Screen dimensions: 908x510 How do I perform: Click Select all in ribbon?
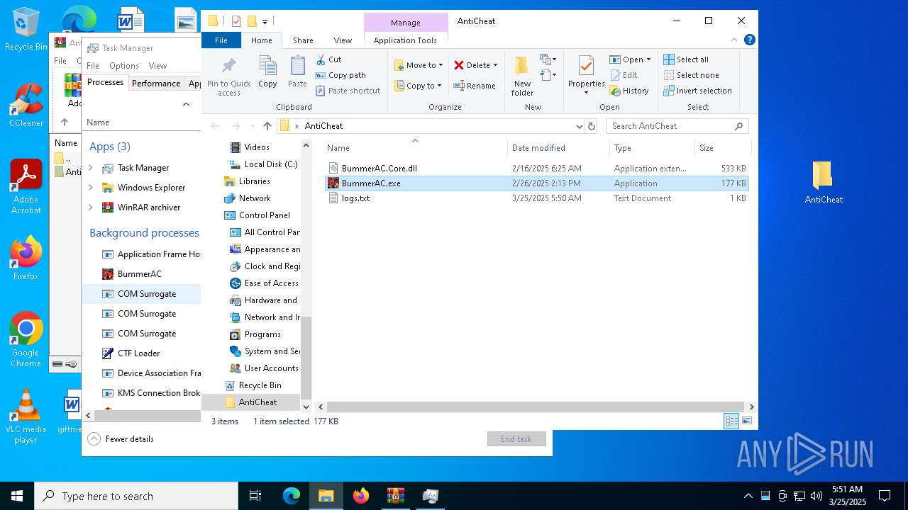point(686,59)
